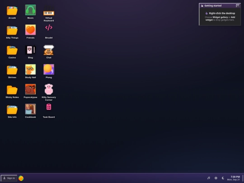Launch the Strudel code icon
244x183 pixels.
pos(49,28)
